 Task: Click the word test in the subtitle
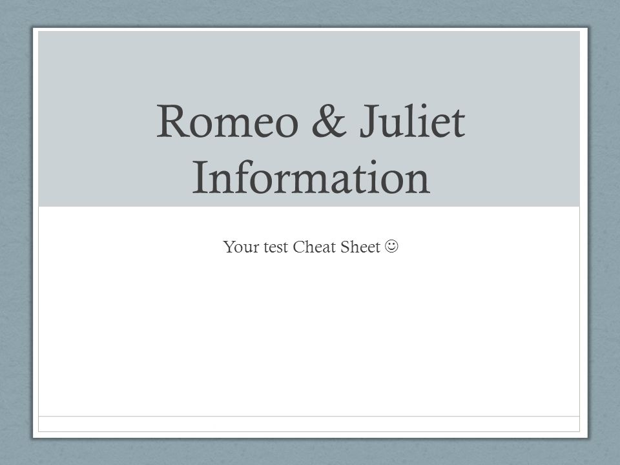pyautogui.click(x=276, y=247)
